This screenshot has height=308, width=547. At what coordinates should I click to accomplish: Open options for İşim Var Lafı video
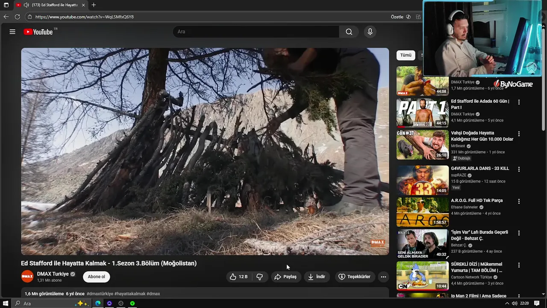(x=519, y=233)
